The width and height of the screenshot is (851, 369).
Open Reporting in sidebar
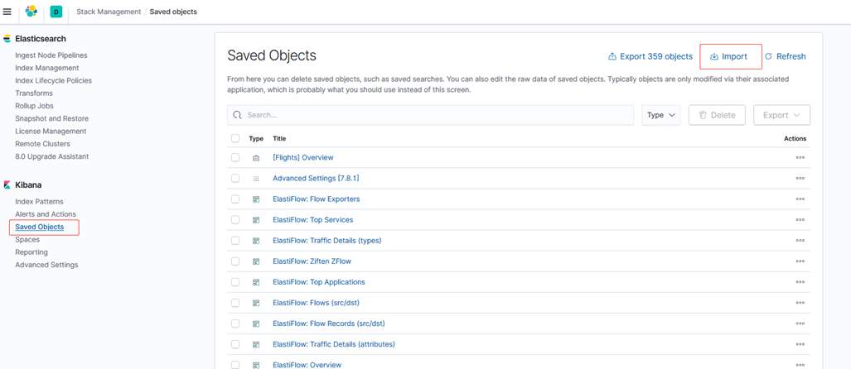tap(31, 252)
